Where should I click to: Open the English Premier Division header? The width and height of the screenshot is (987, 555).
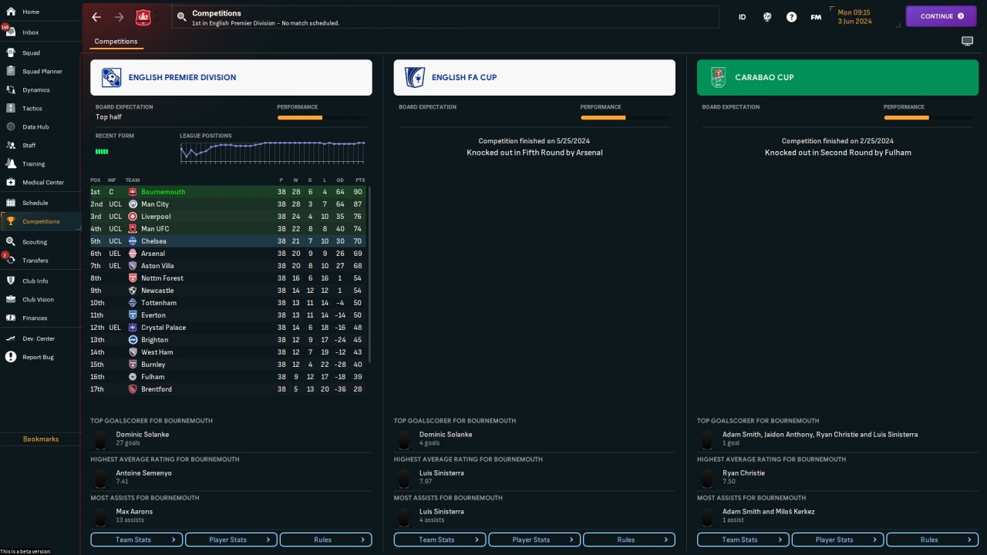231,77
